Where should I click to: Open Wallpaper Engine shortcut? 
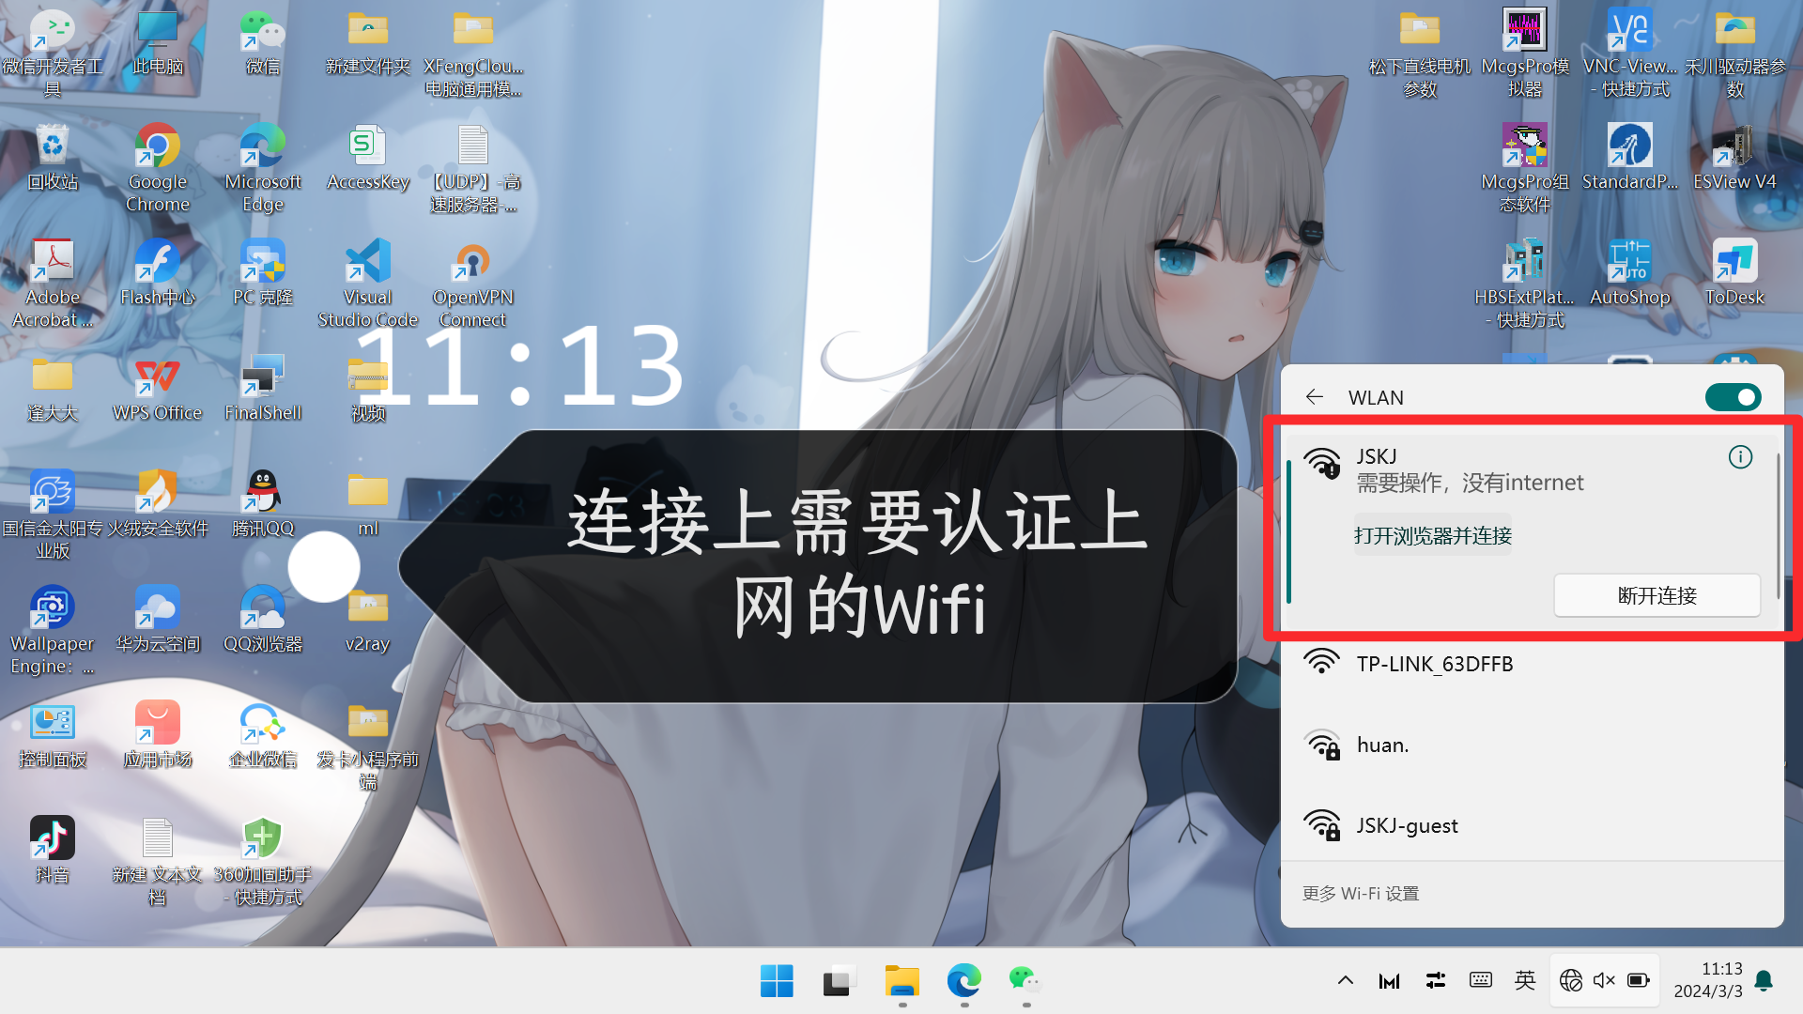click(53, 630)
